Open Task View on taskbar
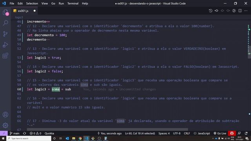Screen dimensions: 251x141 point(61,138)
